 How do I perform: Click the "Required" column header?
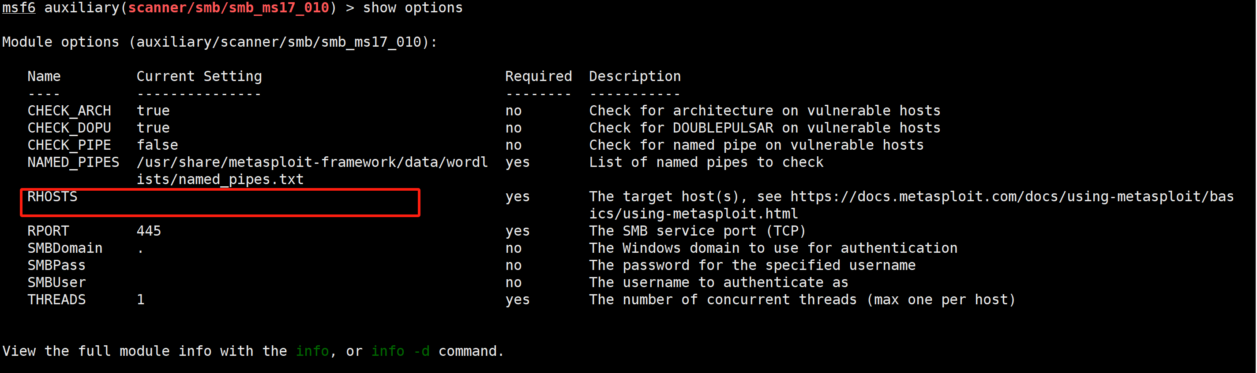(x=538, y=77)
